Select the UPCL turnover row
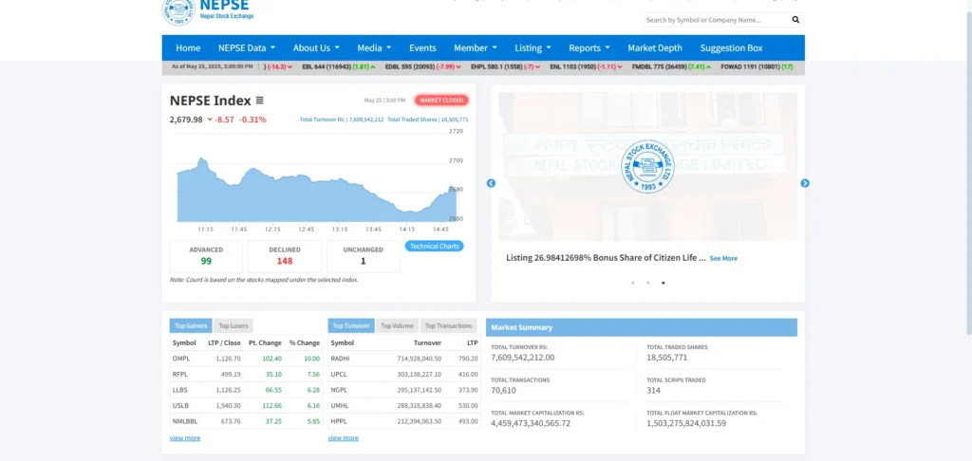This screenshot has height=461, width=972. (404, 374)
